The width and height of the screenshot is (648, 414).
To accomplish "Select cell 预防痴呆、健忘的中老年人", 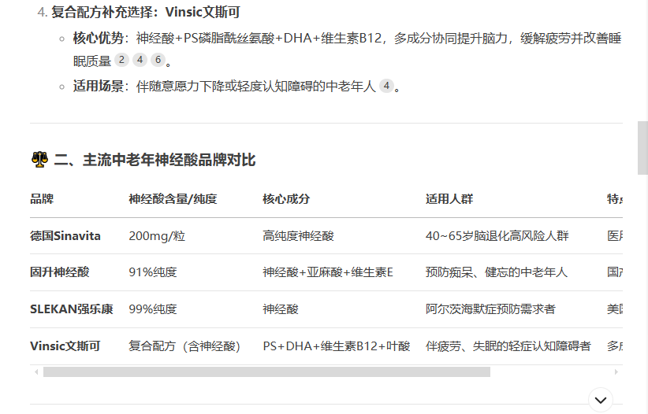I will click(x=497, y=272).
